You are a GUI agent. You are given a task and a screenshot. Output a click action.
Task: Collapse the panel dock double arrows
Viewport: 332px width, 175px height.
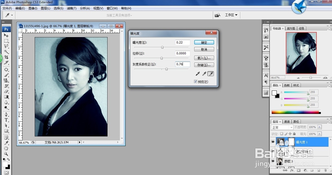(331, 22)
